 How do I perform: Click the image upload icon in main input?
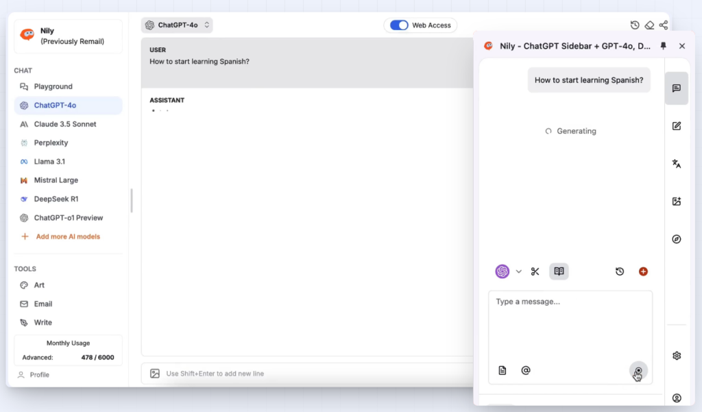pos(155,374)
